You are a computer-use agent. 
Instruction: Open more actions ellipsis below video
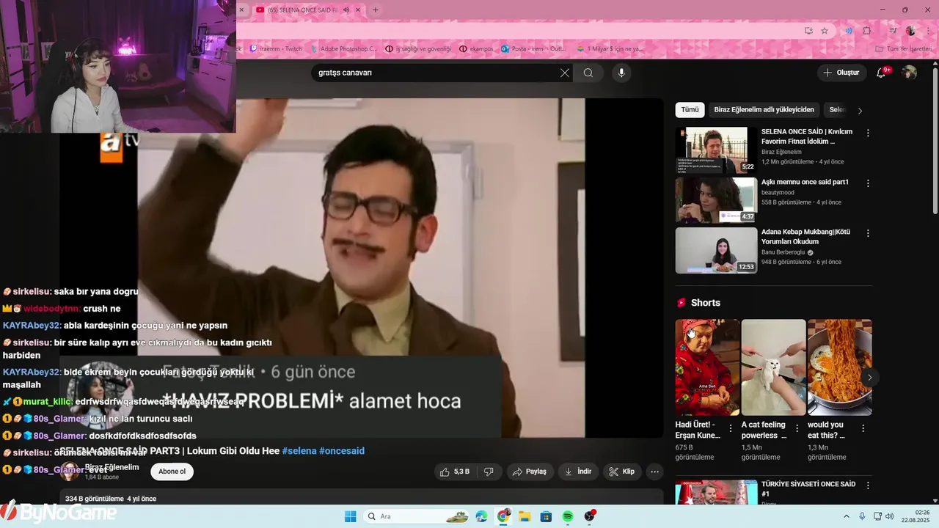[655, 472]
